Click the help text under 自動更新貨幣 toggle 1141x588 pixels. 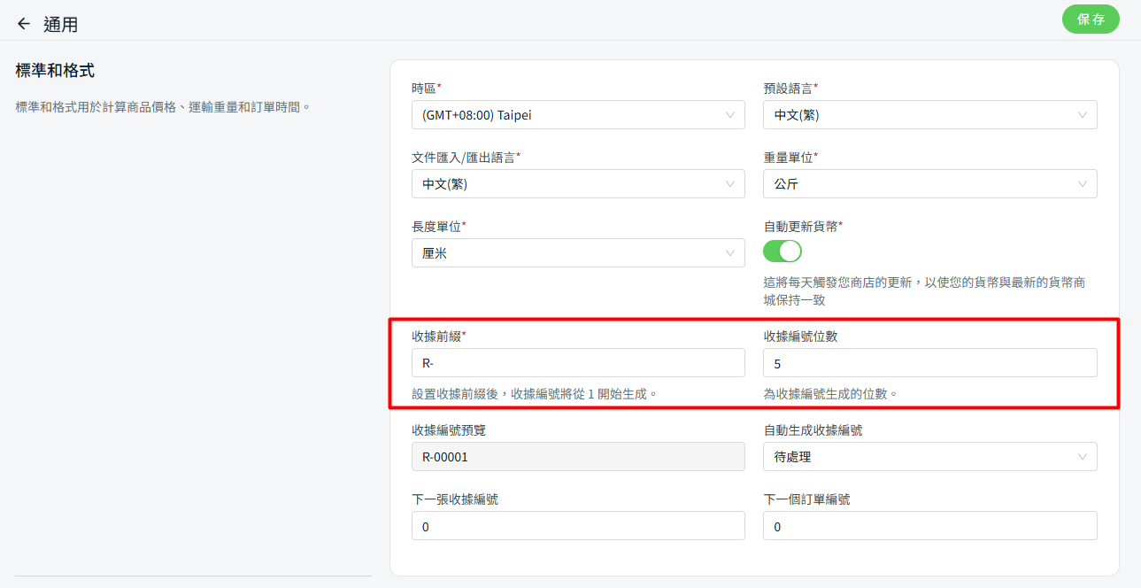924,291
